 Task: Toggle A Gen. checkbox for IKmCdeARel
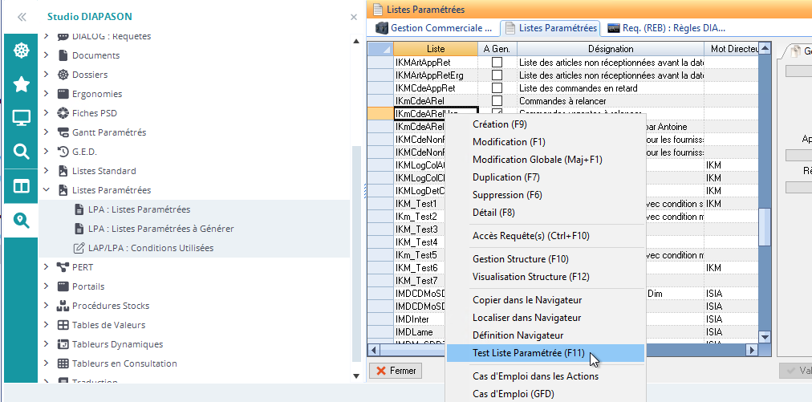[497, 101]
